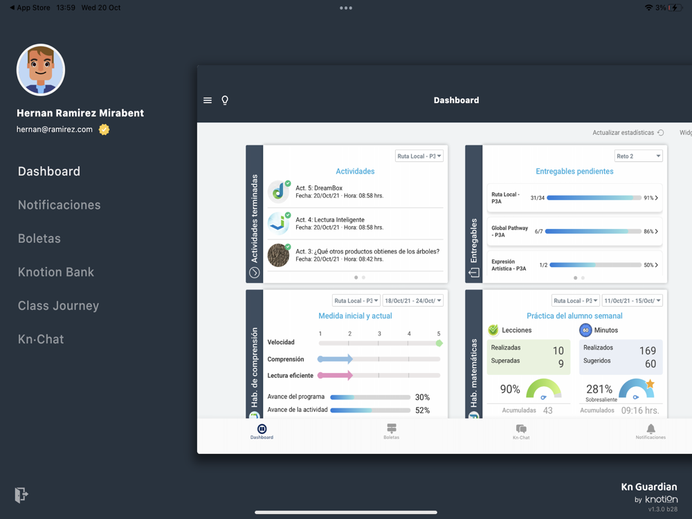The width and height of the screenshot is (692, 519).
Task: Open Hernan's profile avatar
Action: pyautogui.click(x=41, y=70)
